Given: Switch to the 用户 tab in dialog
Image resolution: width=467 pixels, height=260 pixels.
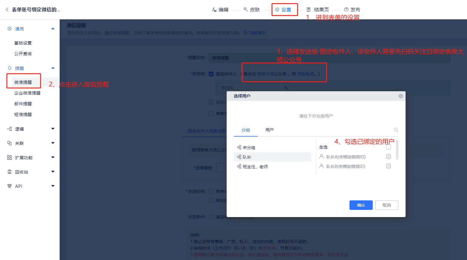Looking at the screenshot, I should pyautogui.click(x=269, y=130).
